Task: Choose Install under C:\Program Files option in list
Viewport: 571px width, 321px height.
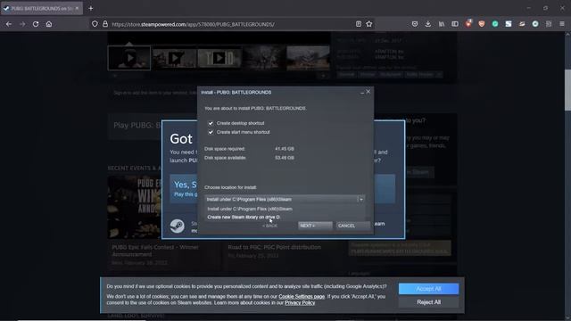Action: tap(250, 209)
